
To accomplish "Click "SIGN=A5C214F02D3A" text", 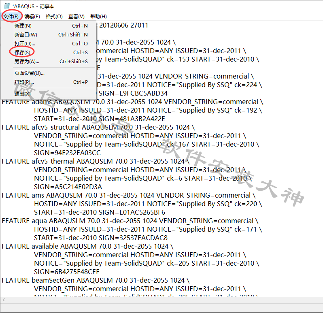I will (68, 187).
